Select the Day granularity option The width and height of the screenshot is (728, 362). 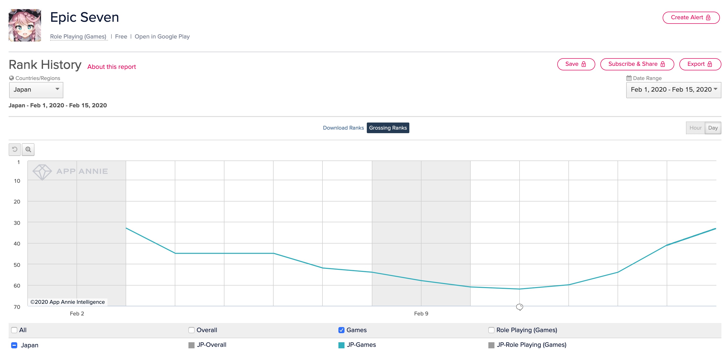click(x=713, y=128)
